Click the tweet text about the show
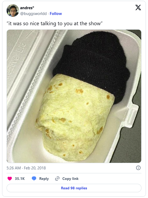Viewport: 148px width, 198px height. click(x=55, y=23)
